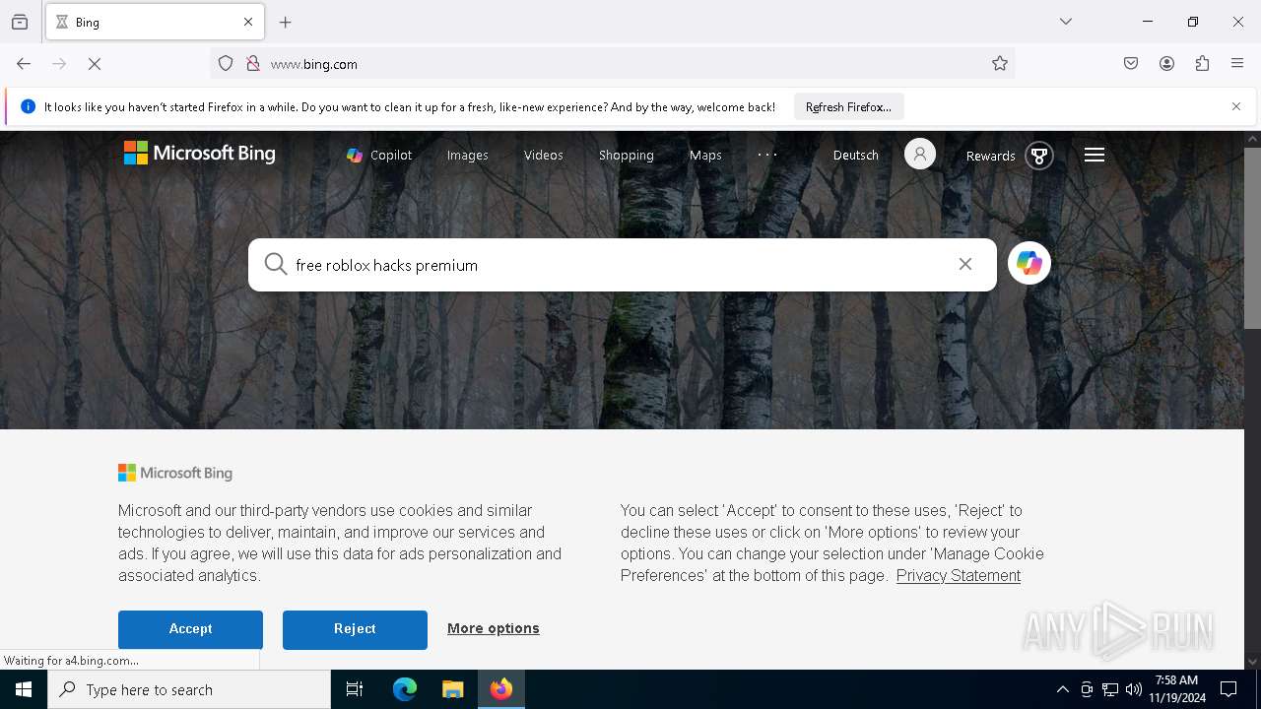Open the Action Center notifications icon

[1229, 689]
